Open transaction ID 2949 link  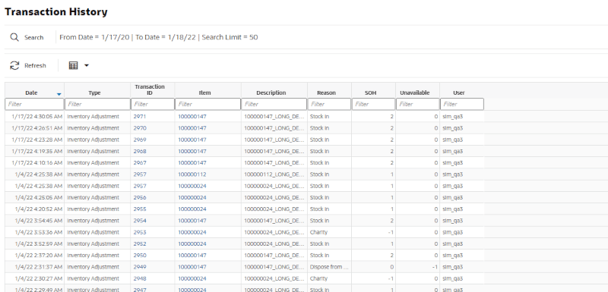click(x=140, y=267)
